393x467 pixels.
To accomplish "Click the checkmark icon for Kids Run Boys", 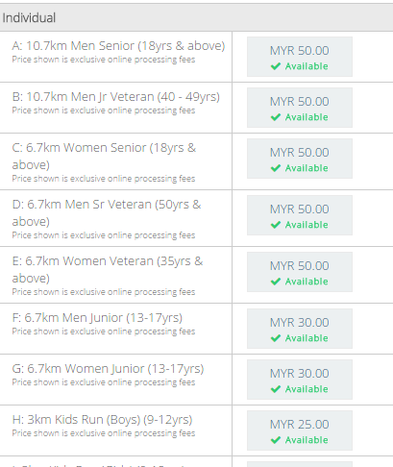I will [276, 440].
